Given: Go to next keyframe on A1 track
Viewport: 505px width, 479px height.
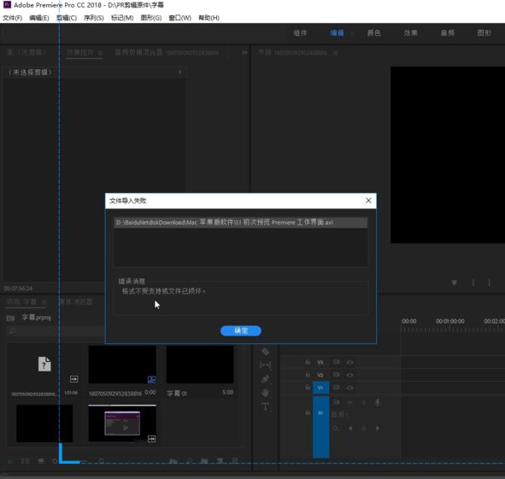Looking at the screenshot, I should tap(377, 428).
